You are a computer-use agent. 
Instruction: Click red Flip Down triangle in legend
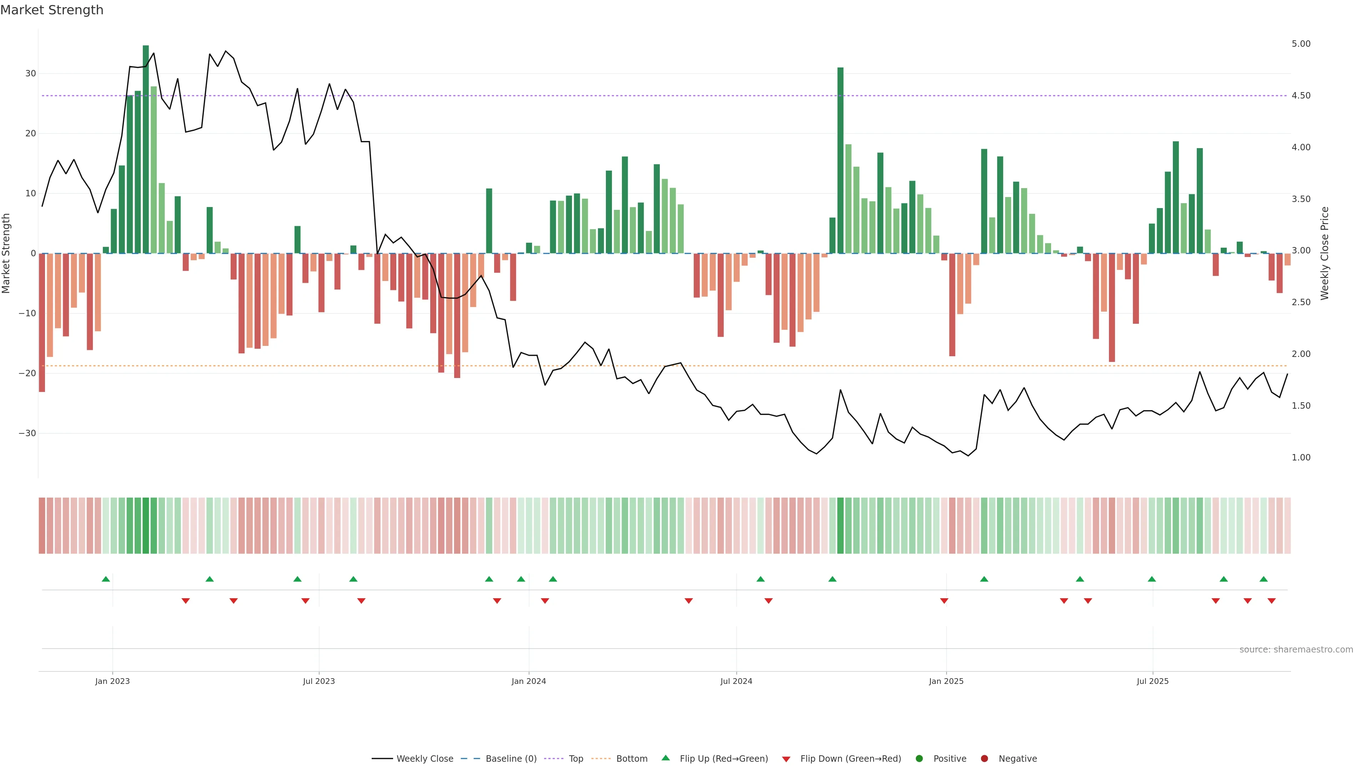786,759
